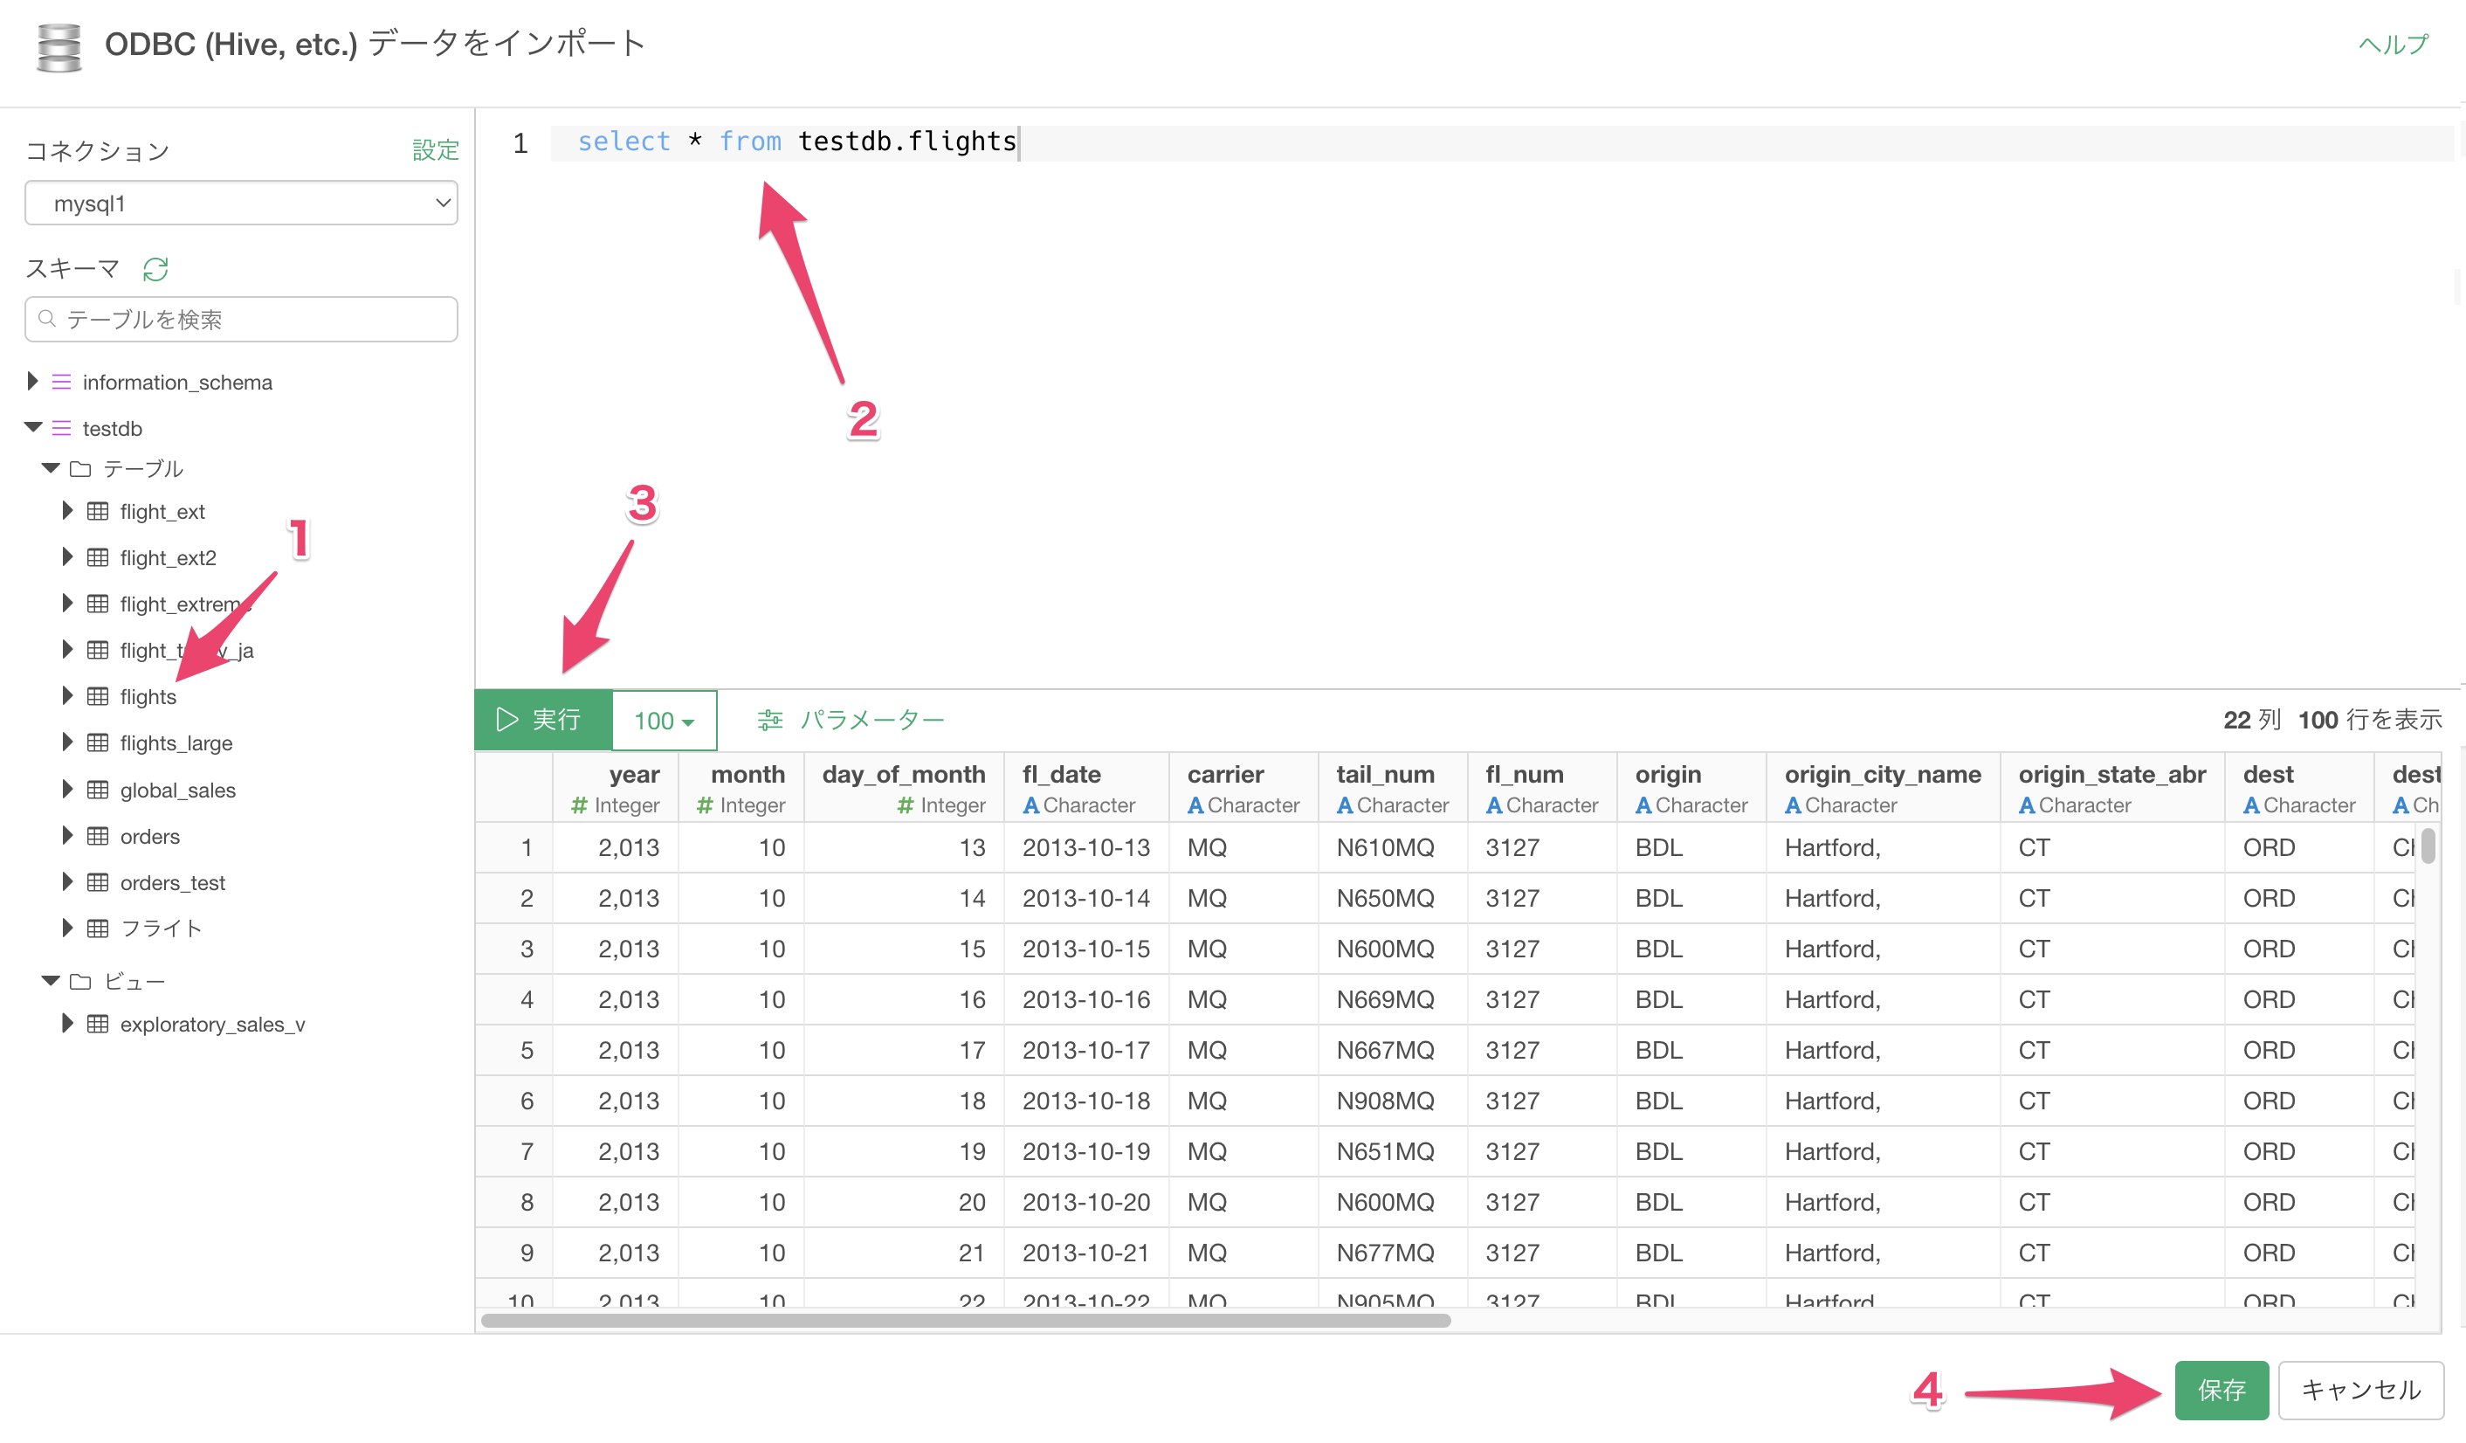
Task: Click the 実行 run button
Action: point(543,721)
